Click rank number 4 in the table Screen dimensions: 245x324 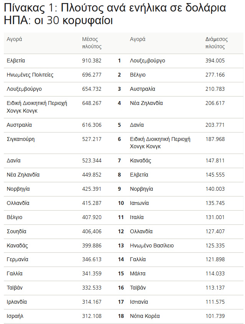[119, 103]
